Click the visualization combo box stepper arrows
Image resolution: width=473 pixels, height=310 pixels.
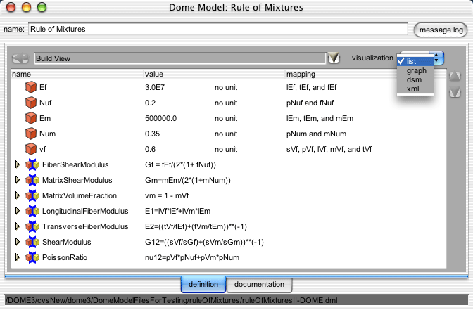(437, 58)
